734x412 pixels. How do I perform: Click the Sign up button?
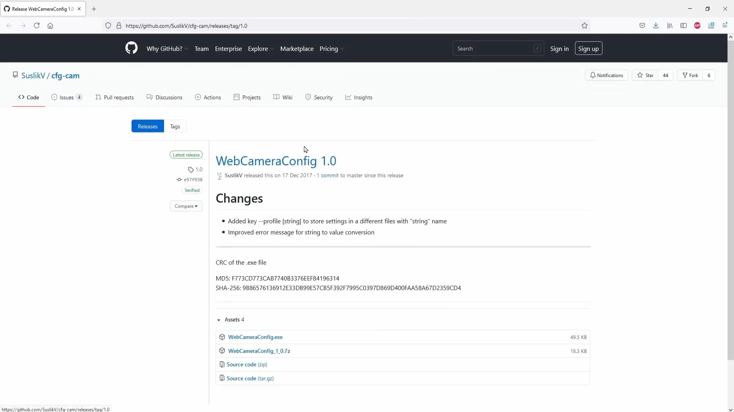pos(588,48)
